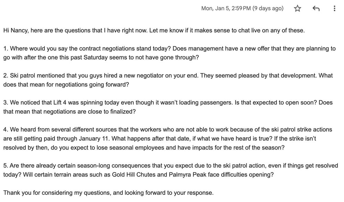Open the three-dot more options menu

coord(334,9)
